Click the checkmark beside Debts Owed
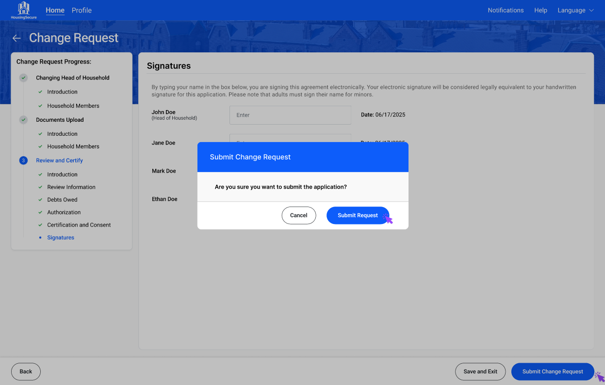The height and width of the screenshot is (385, 605). point(40,200)
